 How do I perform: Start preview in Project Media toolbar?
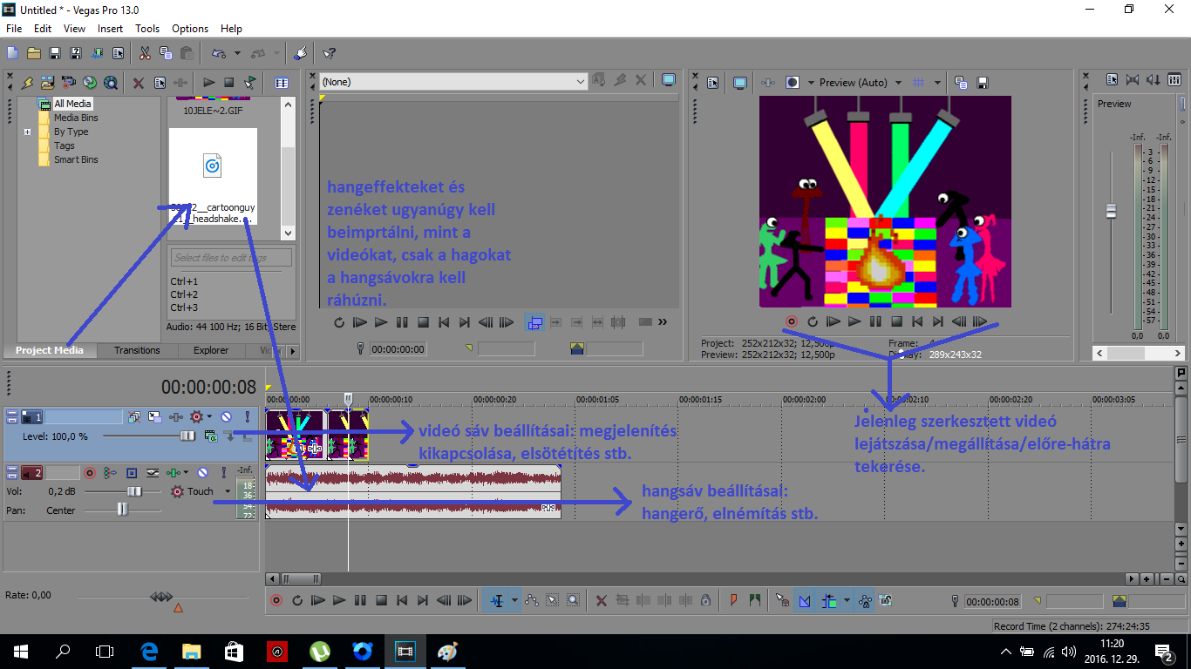pos(209,83)
